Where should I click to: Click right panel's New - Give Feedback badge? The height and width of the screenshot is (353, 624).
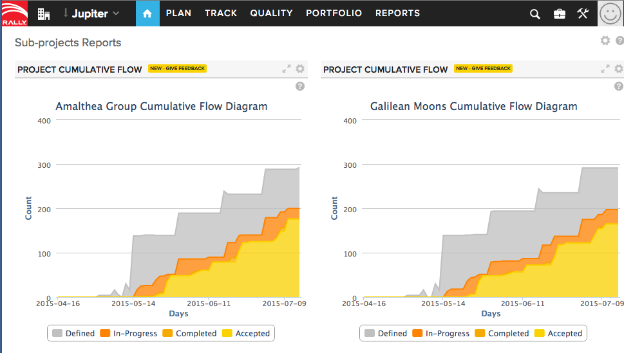(x=483, y=68)
